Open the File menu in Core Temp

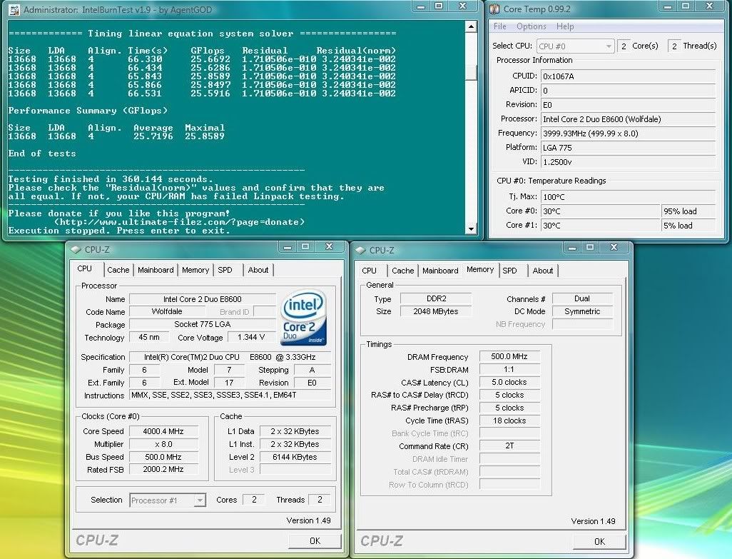499,26
